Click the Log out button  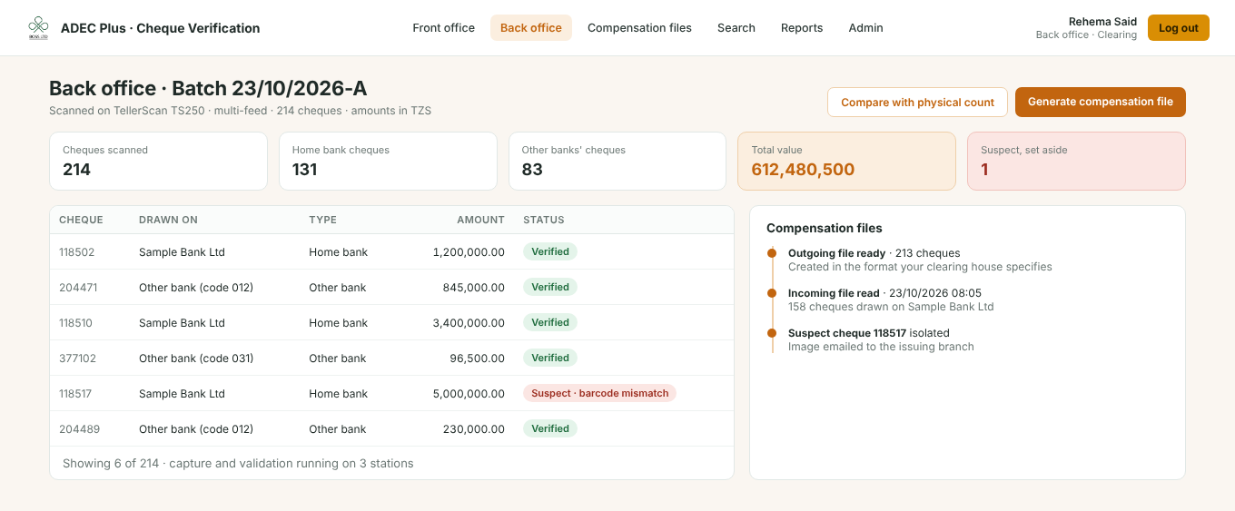[1179, 28]
